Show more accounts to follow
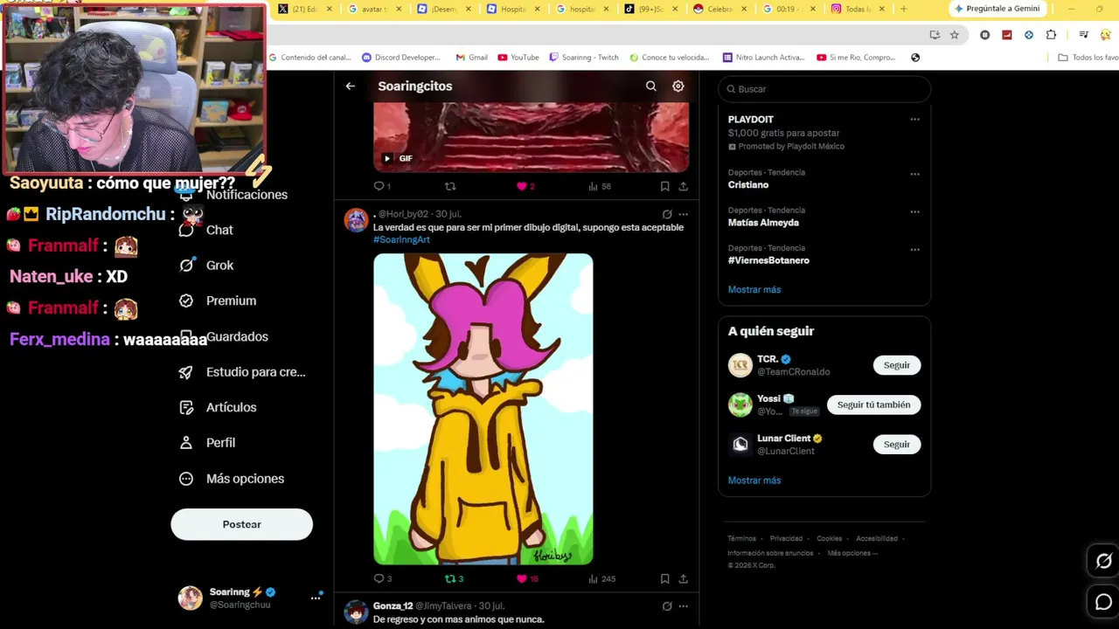Image resolution: width=1119 pixels, height=629 pixels. 754,480
